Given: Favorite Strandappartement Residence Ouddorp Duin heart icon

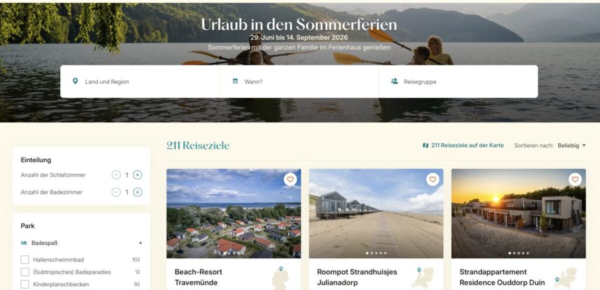Looking at the screenshot, I should point(575,179).
